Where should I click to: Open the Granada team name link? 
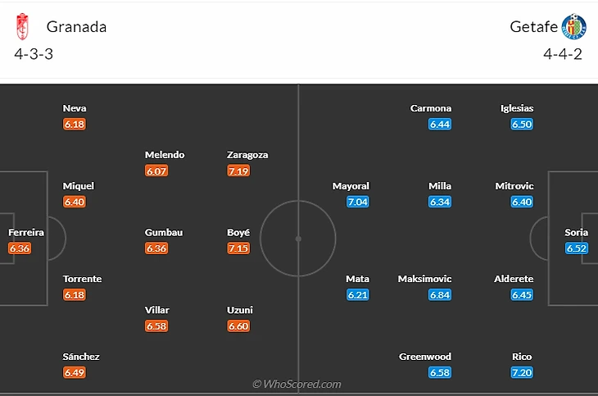pyautogui.click(x=76, y=26)
